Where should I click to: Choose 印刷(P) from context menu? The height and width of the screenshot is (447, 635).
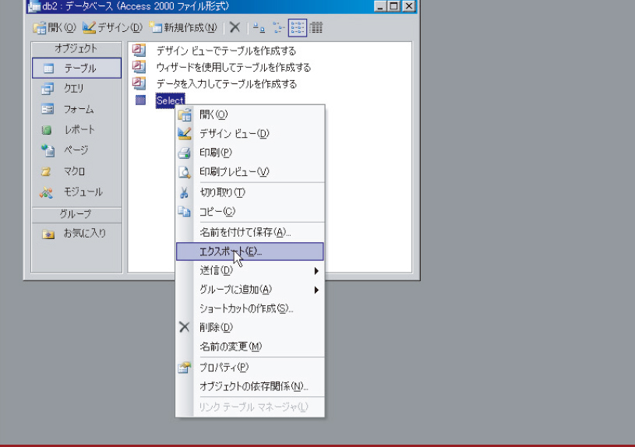[x=250, y=152]
